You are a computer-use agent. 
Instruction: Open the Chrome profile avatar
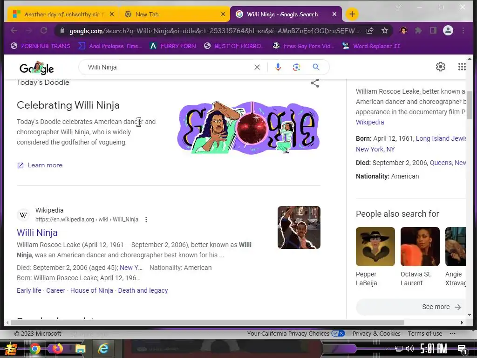[448, 30]
